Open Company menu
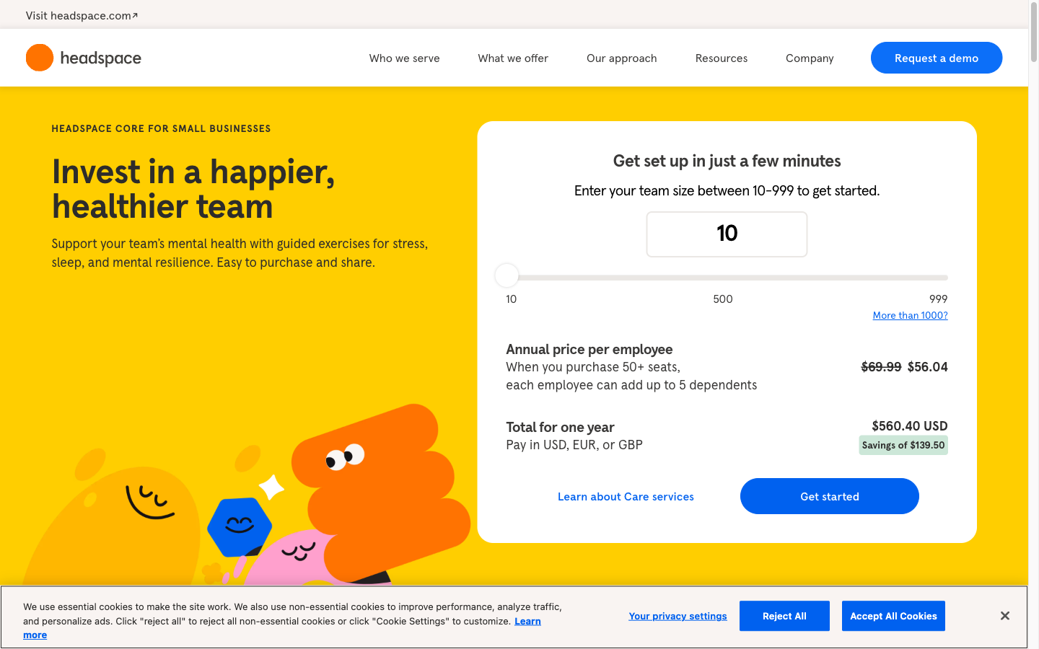 810,58
